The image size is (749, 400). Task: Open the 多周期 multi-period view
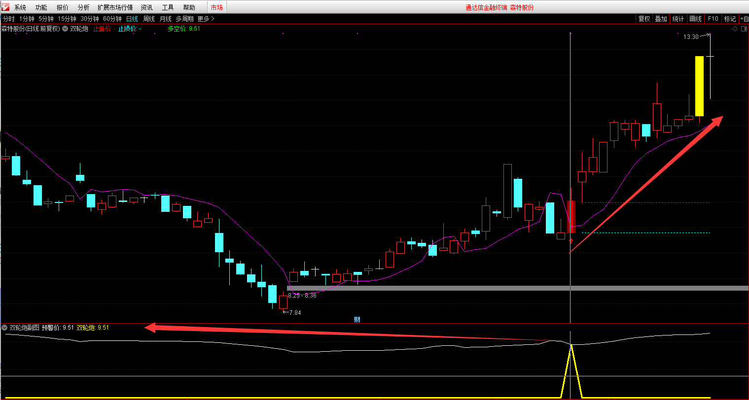(184, 19)
